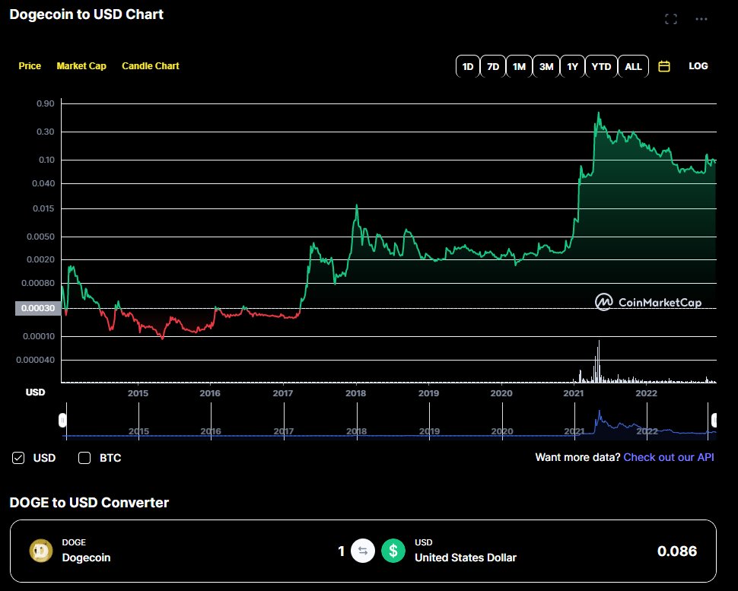Click the converted value 0.086

click(x=677, y=551)
